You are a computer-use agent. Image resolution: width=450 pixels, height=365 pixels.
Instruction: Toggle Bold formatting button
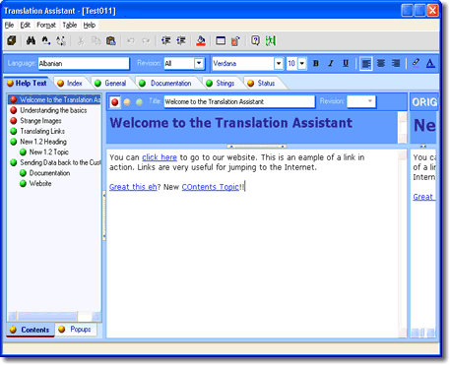(x=316, y=63)
